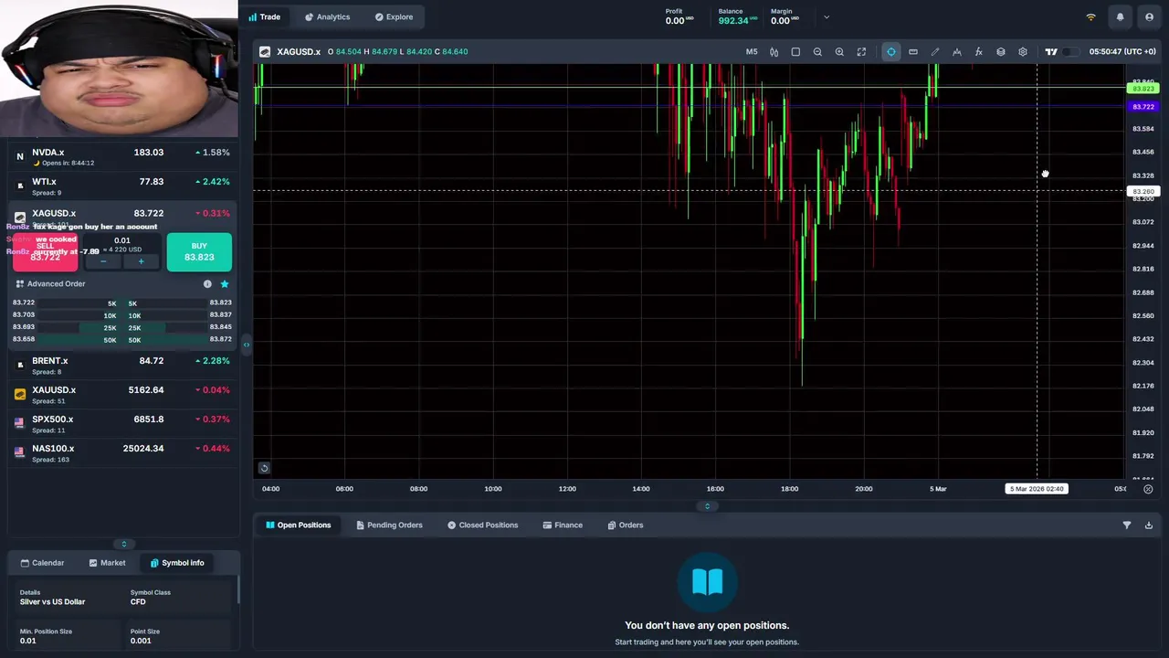Zoom out the chart

coord(817,52)
